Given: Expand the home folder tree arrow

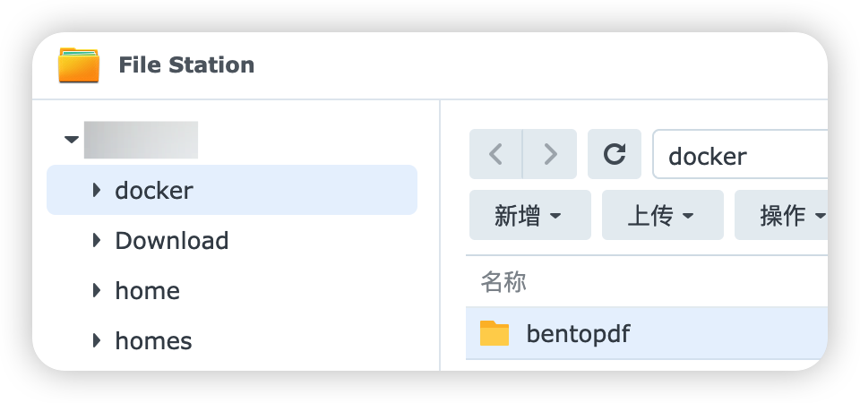Looking at the screenshot, I should coord(97,290).
